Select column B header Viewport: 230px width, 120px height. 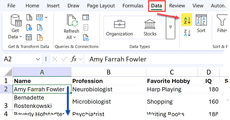[109, 72]
